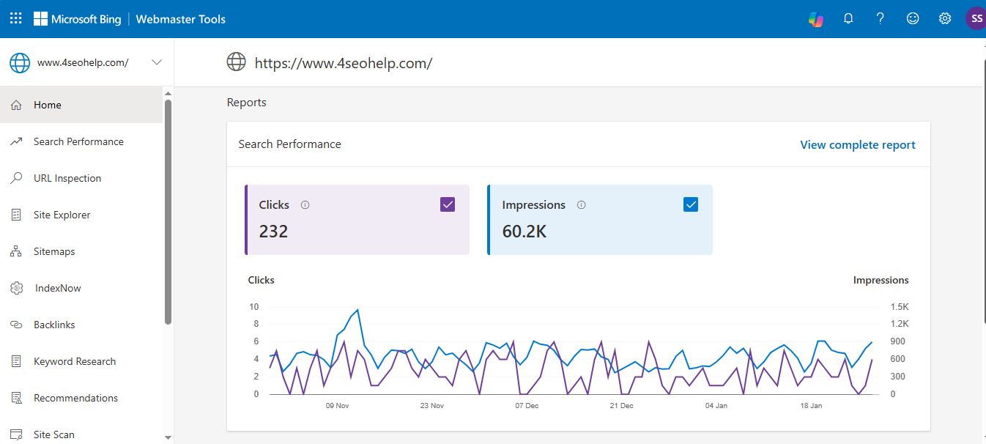Uncheck the Impressions metric
Viewport: 986px width, 444px height.
pyautogui.click(x=690, y=204)
